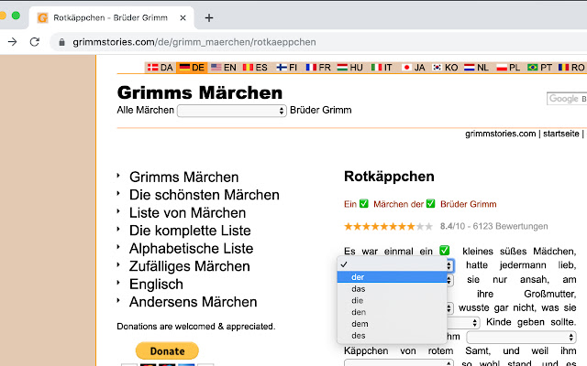
Task: Open the Grimms Märchen sidebar link
Action: tap(183, 177)
